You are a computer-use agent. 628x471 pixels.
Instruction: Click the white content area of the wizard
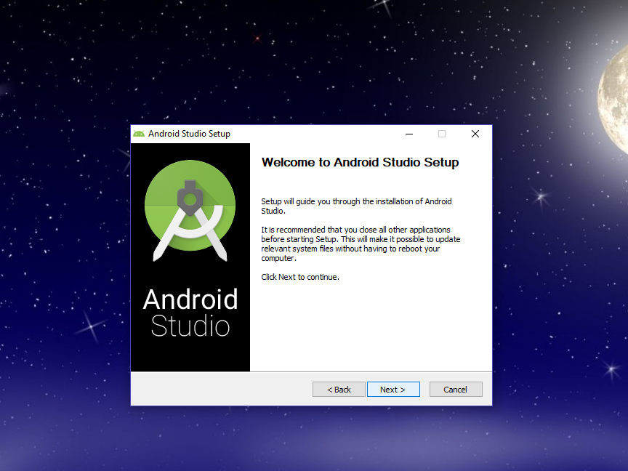pos(363,327)
